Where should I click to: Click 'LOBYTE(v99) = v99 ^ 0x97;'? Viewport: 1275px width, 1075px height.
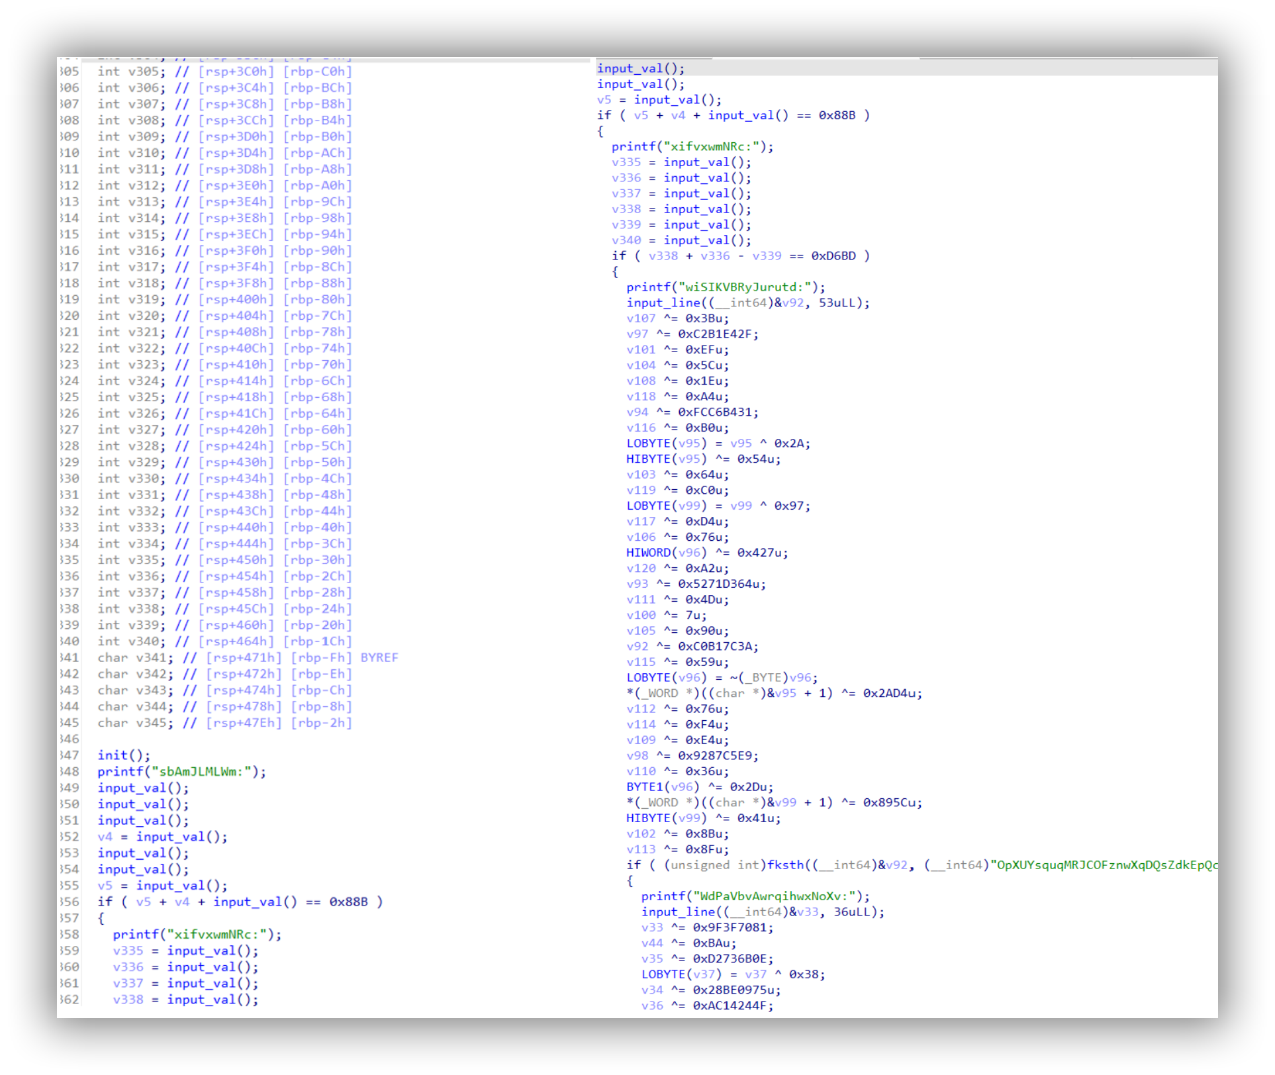[x=718, y=506]
